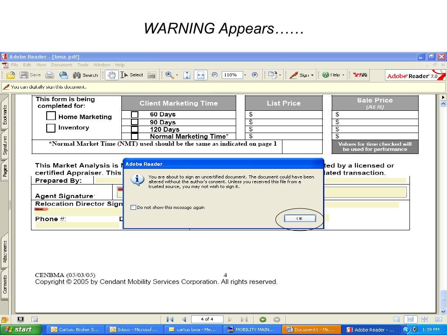Click the 60 Days List Price field
Viewport: 447px width, 335px height.
coord(284,115)
